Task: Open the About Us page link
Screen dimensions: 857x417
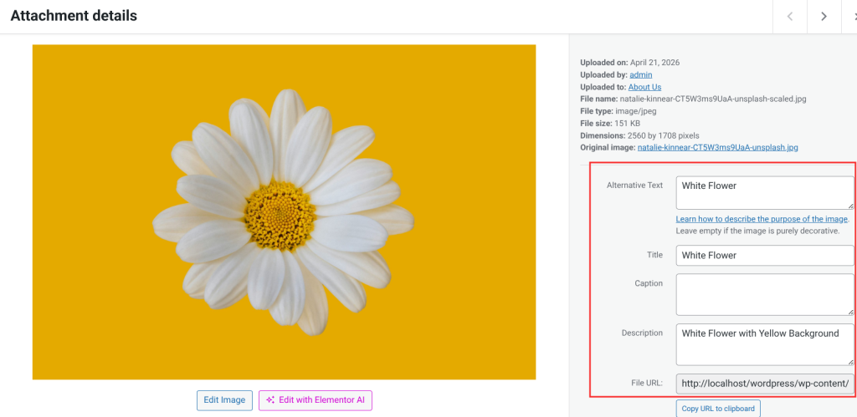Action: coord(644,87)
